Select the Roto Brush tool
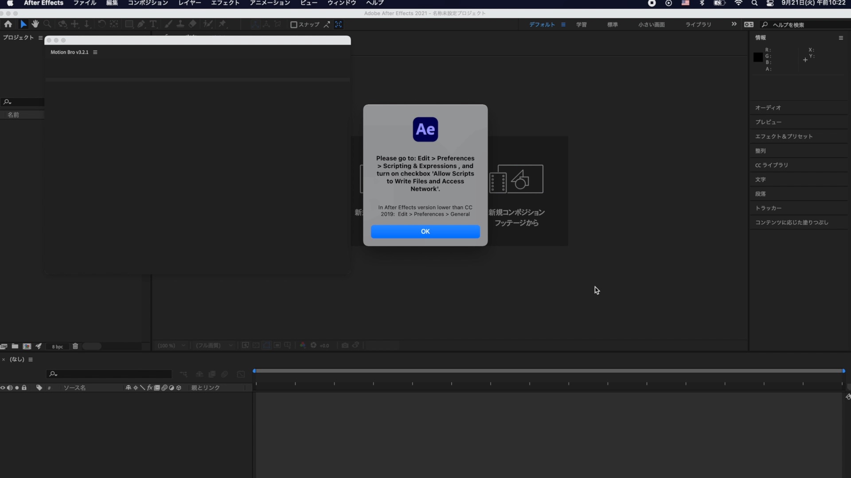The image size is (851, 478). pos(208,24)
